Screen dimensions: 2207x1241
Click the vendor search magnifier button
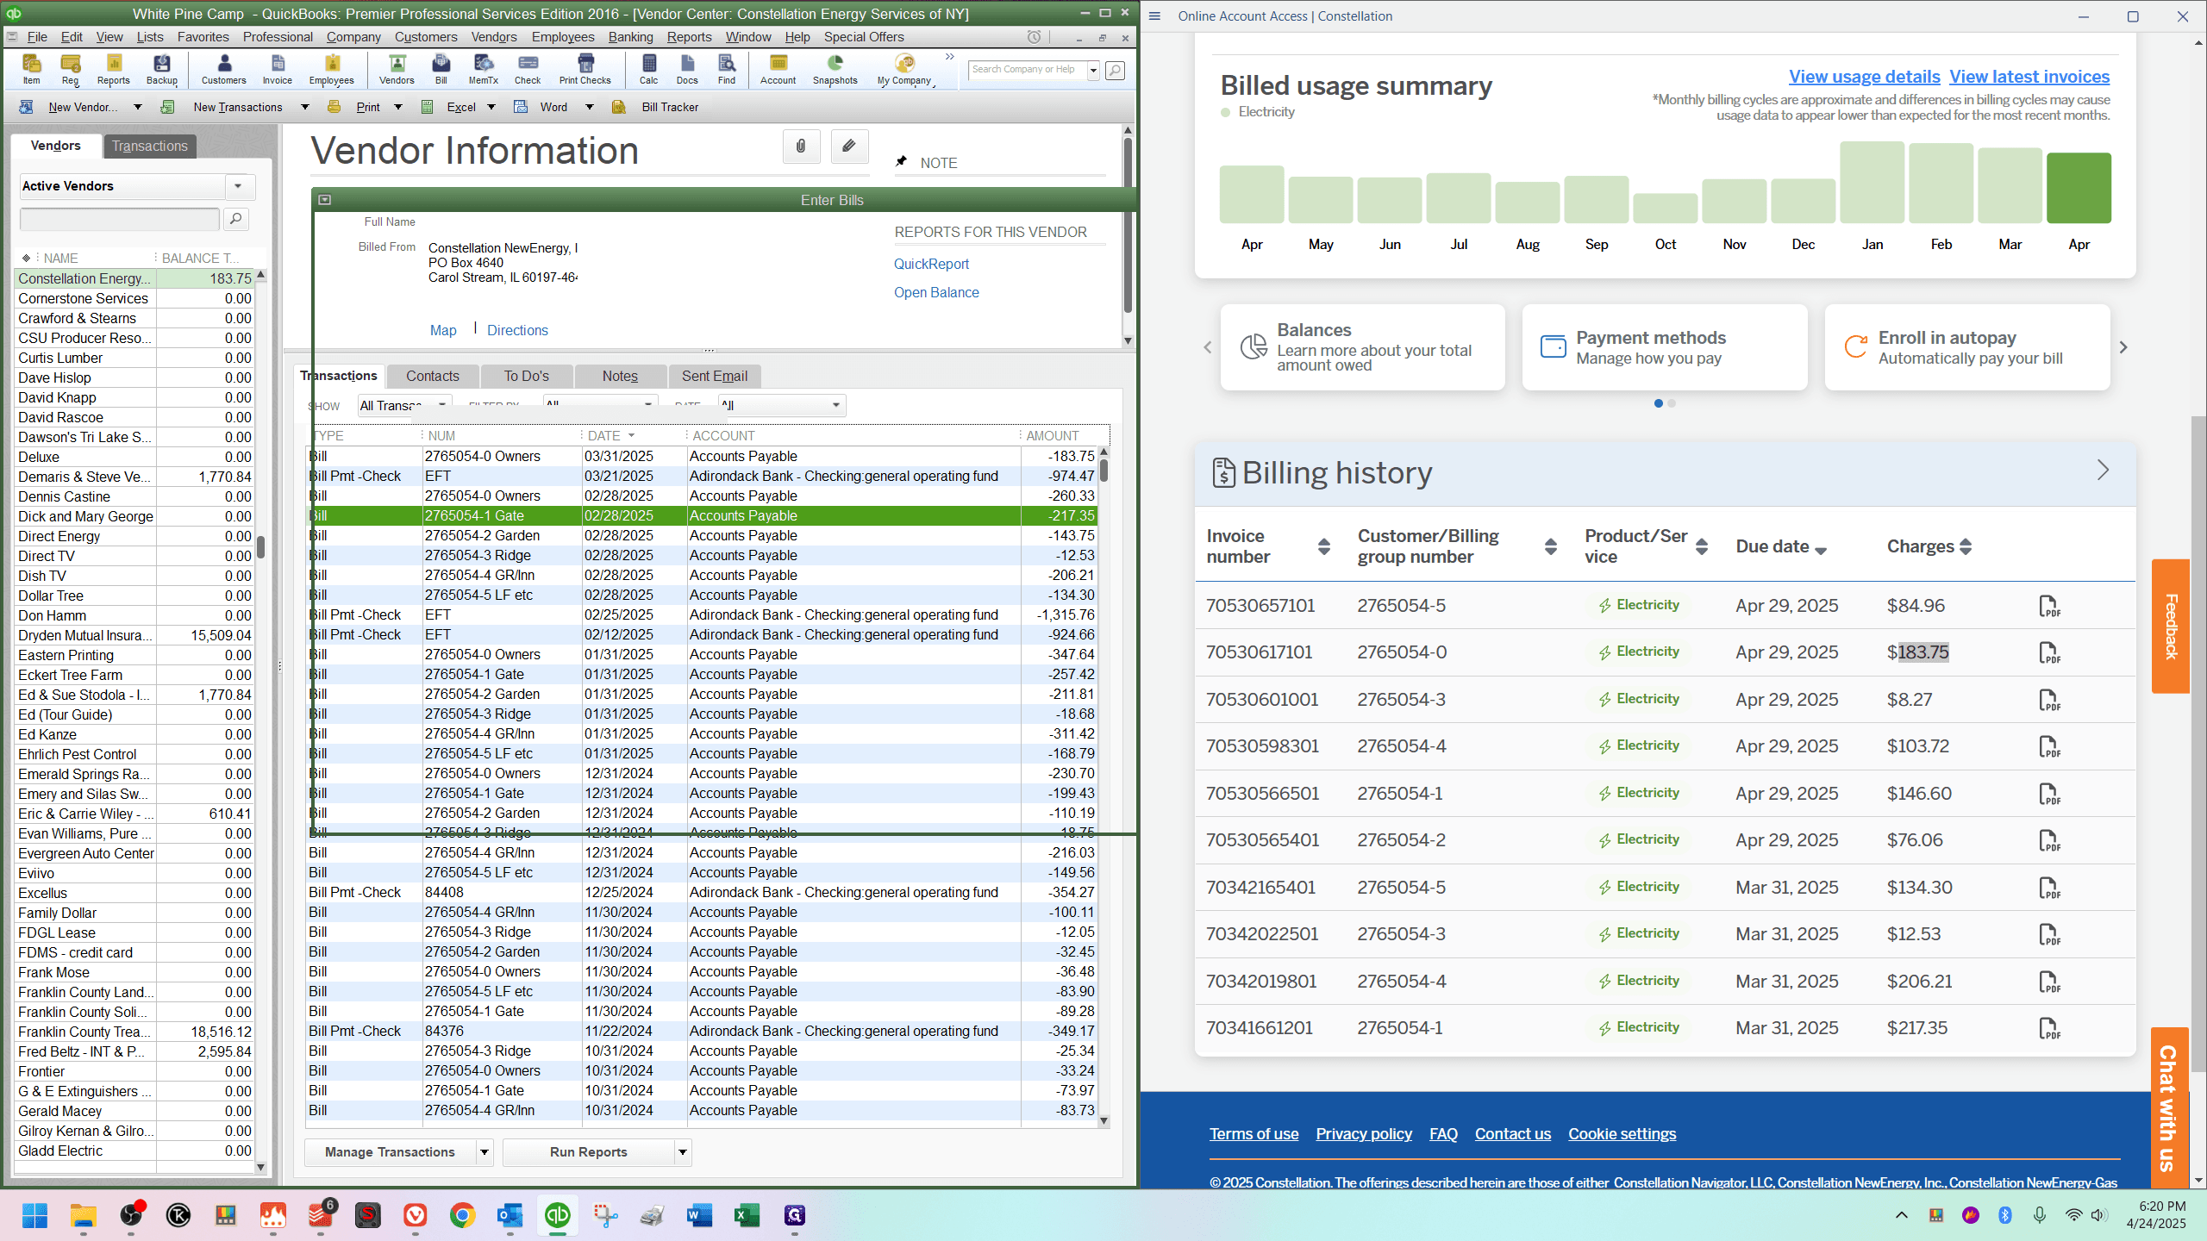235,219
